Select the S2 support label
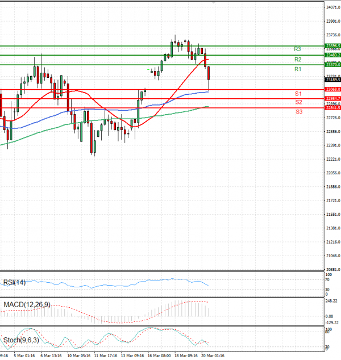 (299, 102)
